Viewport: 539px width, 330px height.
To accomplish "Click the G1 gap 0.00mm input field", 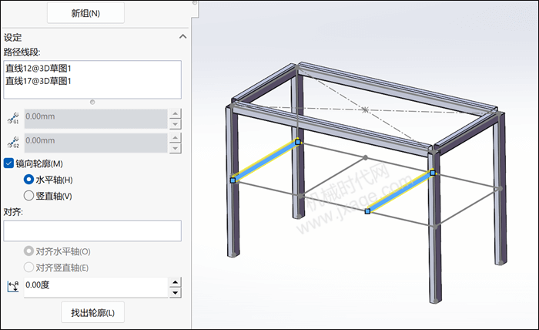I will pos(95,119).
